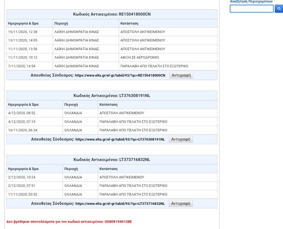
Task: Click the region cell in the 13/11/2020 row
Action: (86, 40)
